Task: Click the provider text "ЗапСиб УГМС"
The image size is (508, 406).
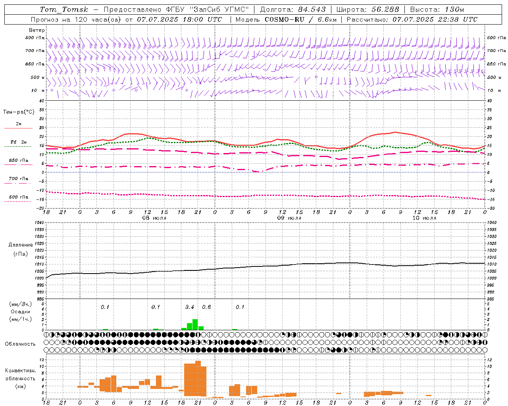Action: point(219,10)
